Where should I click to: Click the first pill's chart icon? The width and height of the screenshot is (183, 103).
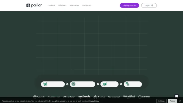(45, 84)
